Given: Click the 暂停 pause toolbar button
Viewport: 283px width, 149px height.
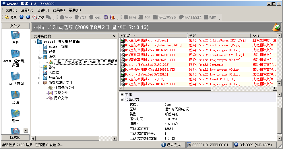Looking at the screenshot, I should tap(66, 17).
